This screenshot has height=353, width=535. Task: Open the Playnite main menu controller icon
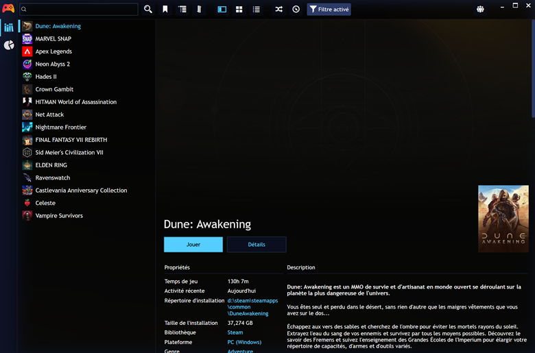coord(8,9)
